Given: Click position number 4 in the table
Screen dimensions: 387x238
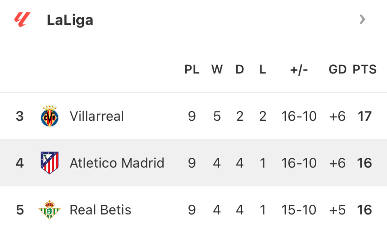Looking at the screenshot, I should click(20, 163).
